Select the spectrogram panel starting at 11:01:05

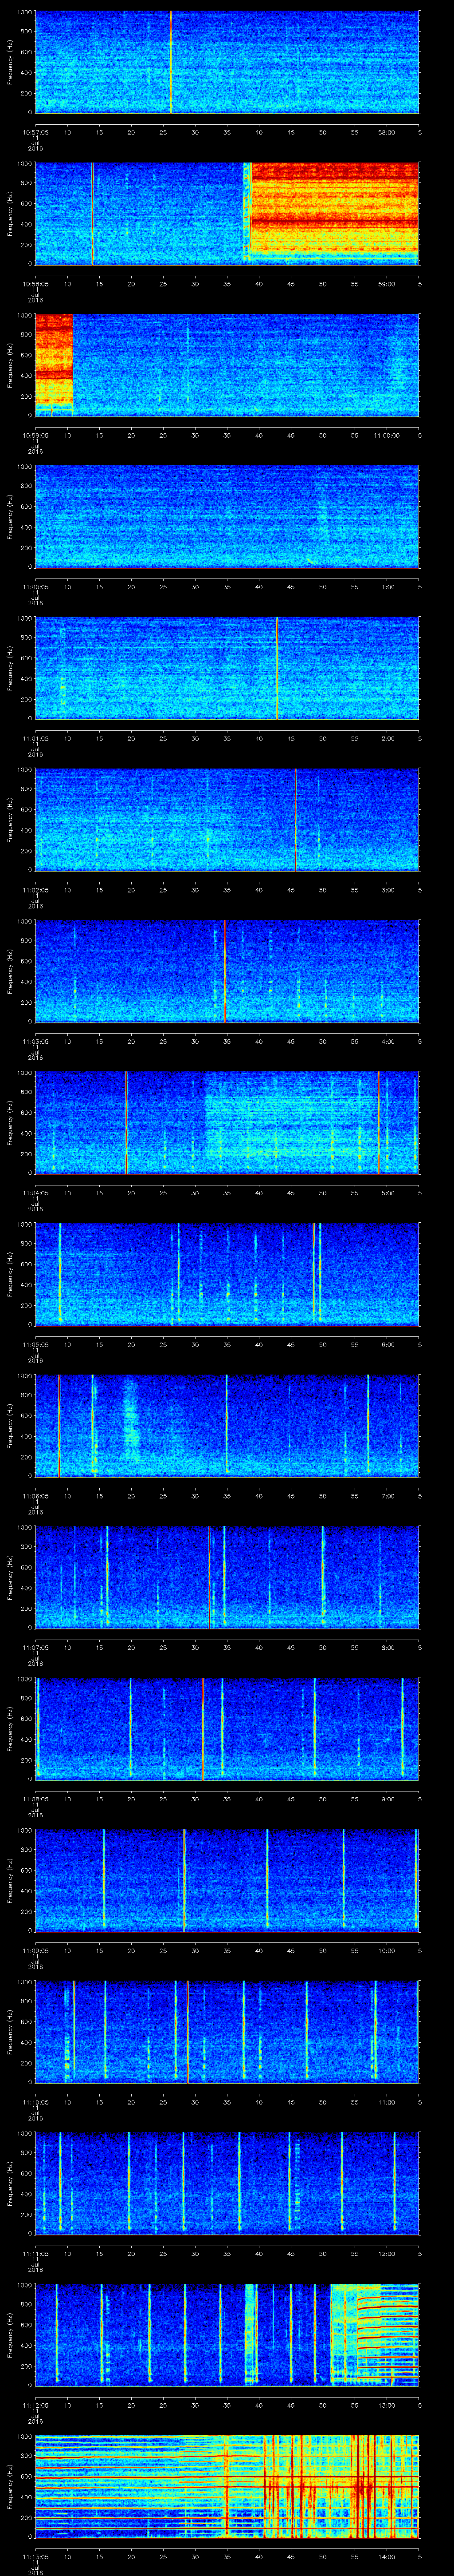(x=227, y=668)
